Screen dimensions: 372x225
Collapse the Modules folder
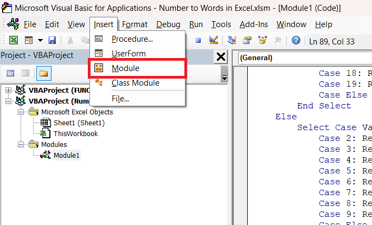click(x=21, y=144)
